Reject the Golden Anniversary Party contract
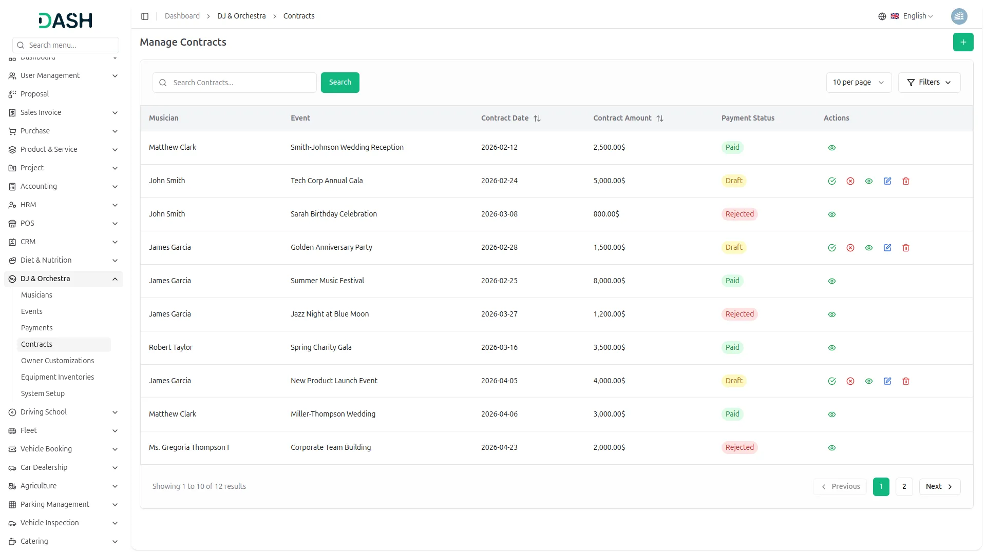The width and height of the screenshot is (986, 554). pos(850,248)
